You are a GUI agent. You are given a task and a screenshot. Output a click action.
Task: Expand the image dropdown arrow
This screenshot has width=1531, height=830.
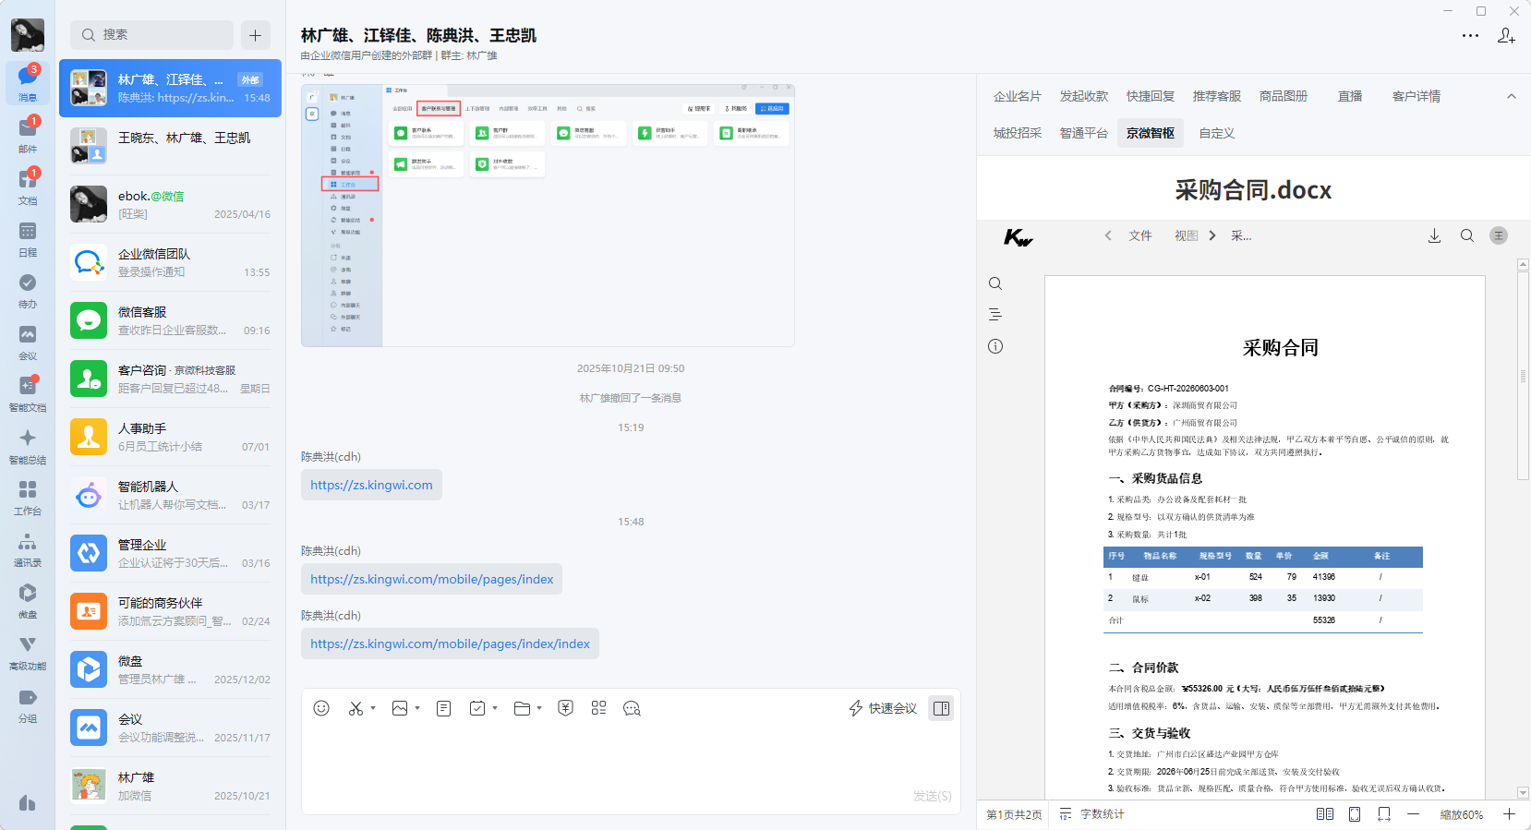click(x=417, y=708)
